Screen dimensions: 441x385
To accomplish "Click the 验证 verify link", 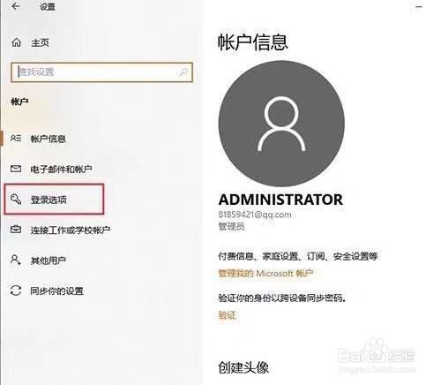I will (x=227, y=315).
